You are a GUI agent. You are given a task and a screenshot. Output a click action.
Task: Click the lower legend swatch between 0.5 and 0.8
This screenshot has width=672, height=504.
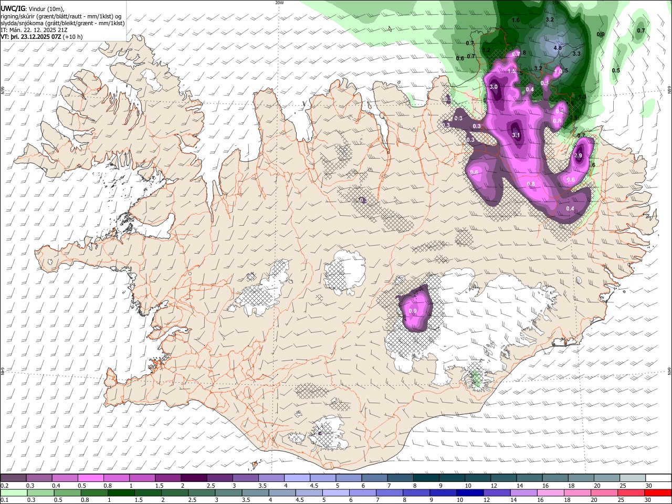click(x=67, y=492)
